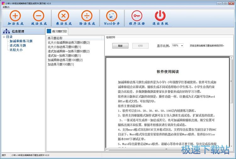Click the 除法生成 divide icon
Screen dimensions: 236x159
pos(87,16)
